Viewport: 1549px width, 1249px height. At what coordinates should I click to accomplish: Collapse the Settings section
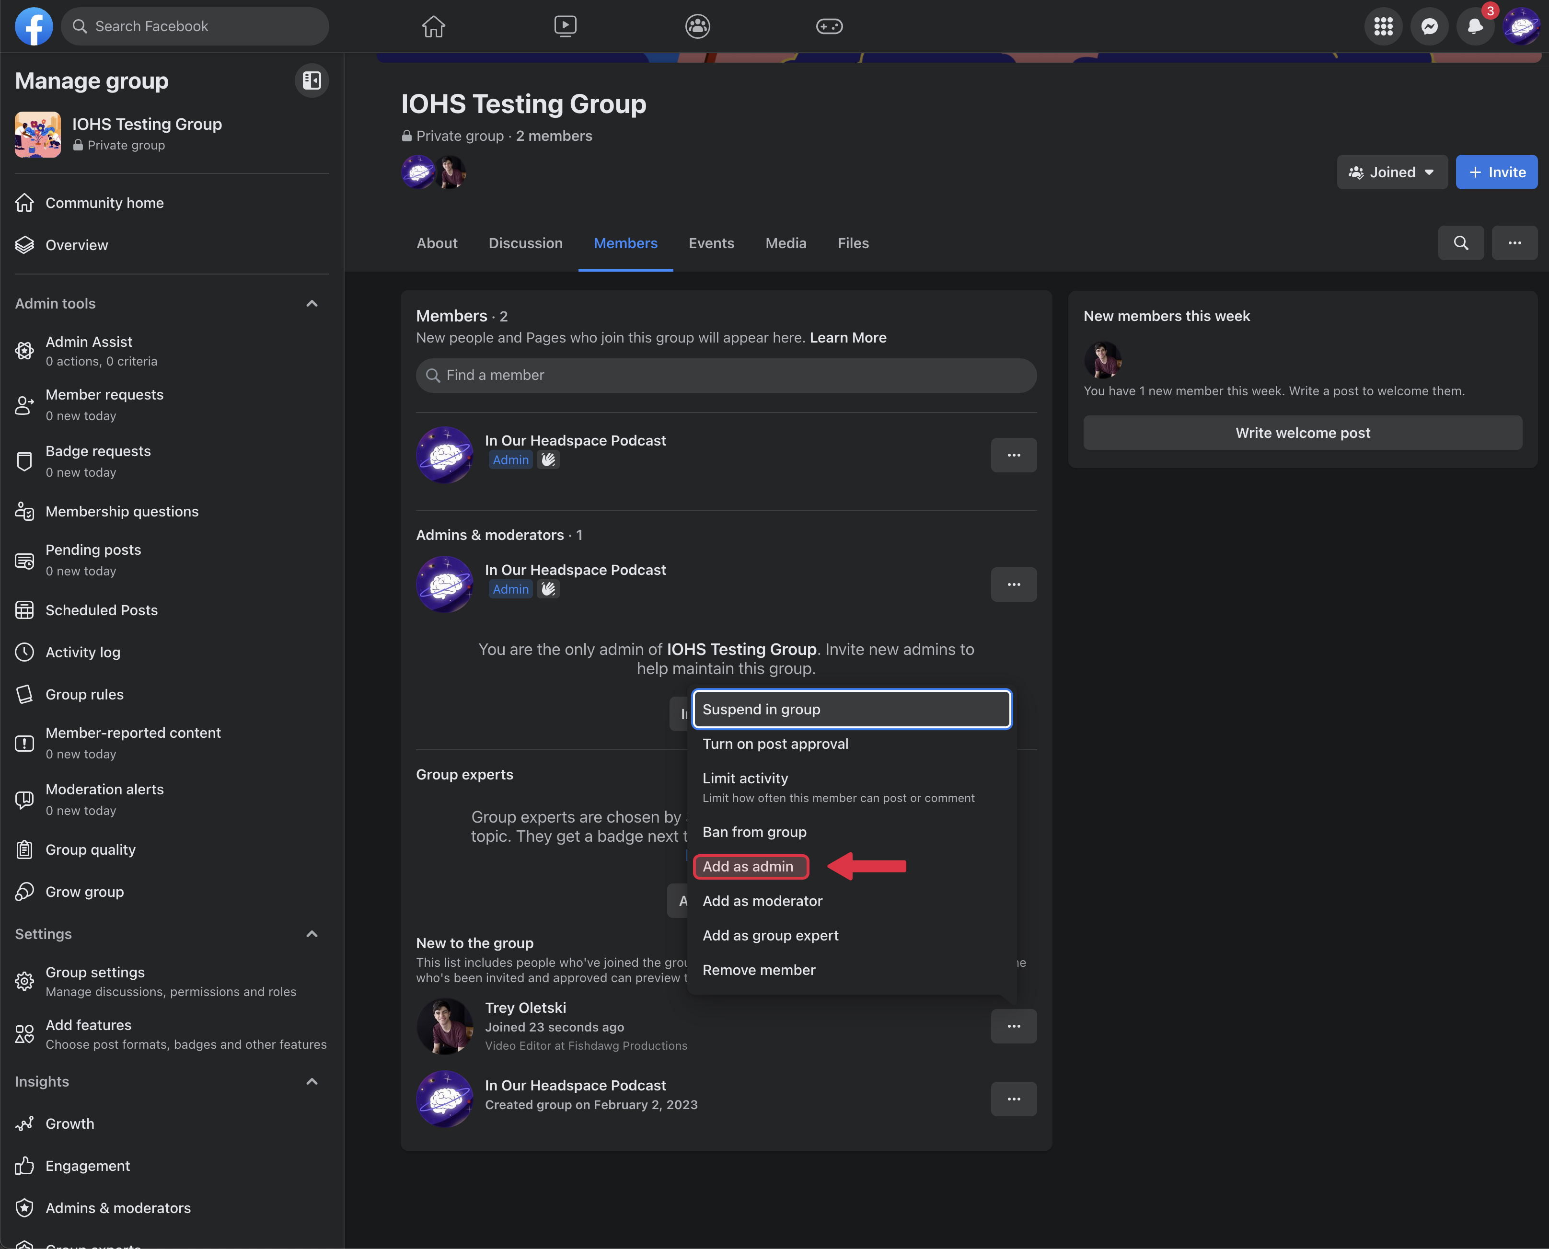(x=312, y=934)
